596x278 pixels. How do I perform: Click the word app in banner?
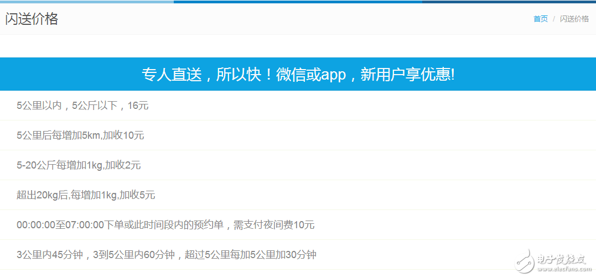pos(334,75)
